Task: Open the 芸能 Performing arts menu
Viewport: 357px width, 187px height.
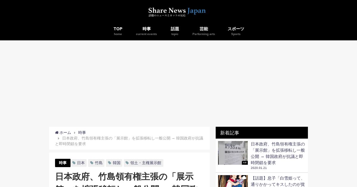Action: (x=204, y=31)
